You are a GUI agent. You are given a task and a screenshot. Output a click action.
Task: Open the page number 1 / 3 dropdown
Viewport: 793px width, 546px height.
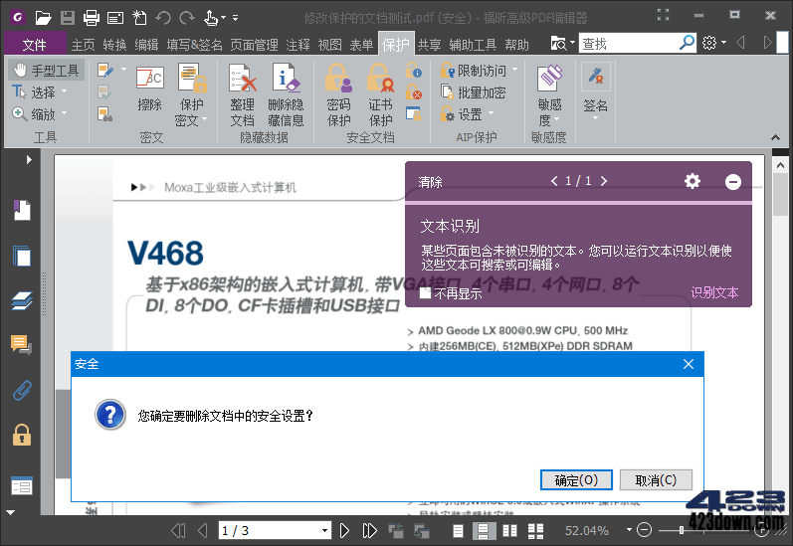click(x=324, y=530)
